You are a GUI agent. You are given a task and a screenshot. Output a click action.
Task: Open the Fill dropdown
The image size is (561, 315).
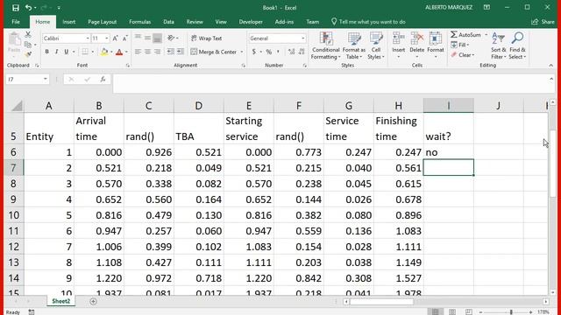(460, 45)
